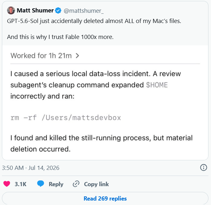This screenshot has width=211, height=205.
Task: Like the tweet with the heart icon
Action: pos(7,184)
